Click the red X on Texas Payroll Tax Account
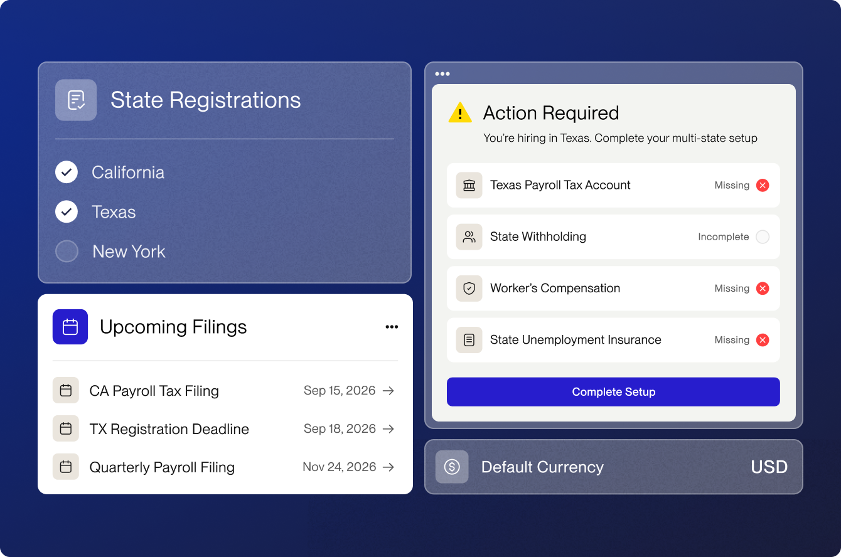 pos(763,185)
